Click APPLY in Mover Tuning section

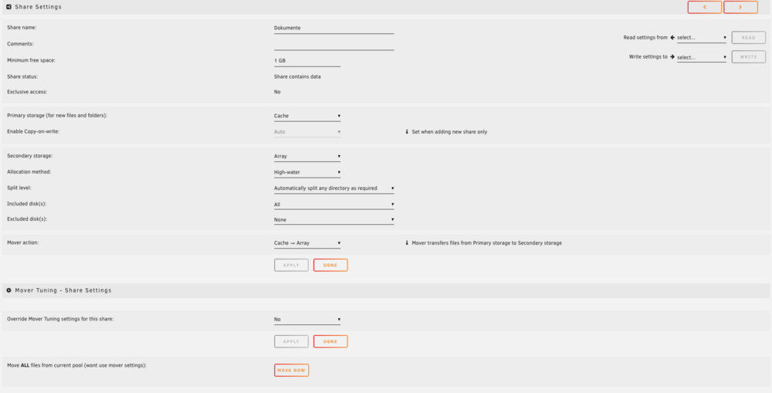(x=292, y=342)
